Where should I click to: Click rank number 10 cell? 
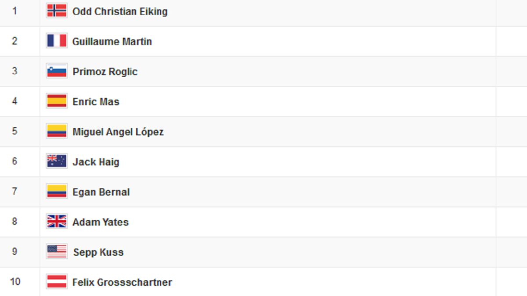15,282
